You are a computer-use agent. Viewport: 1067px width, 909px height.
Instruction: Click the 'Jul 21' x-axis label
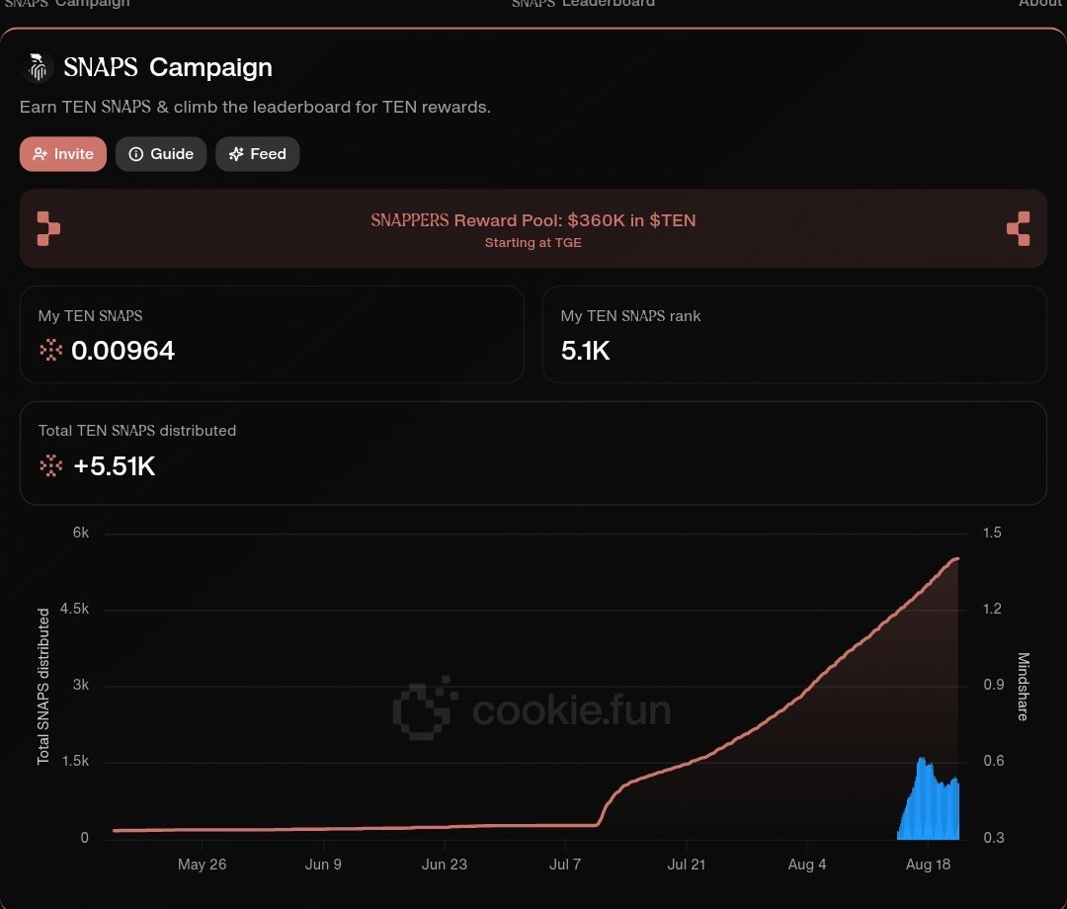[x=686, y=865]
